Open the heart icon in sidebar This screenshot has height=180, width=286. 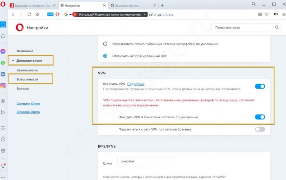[3, 128]
